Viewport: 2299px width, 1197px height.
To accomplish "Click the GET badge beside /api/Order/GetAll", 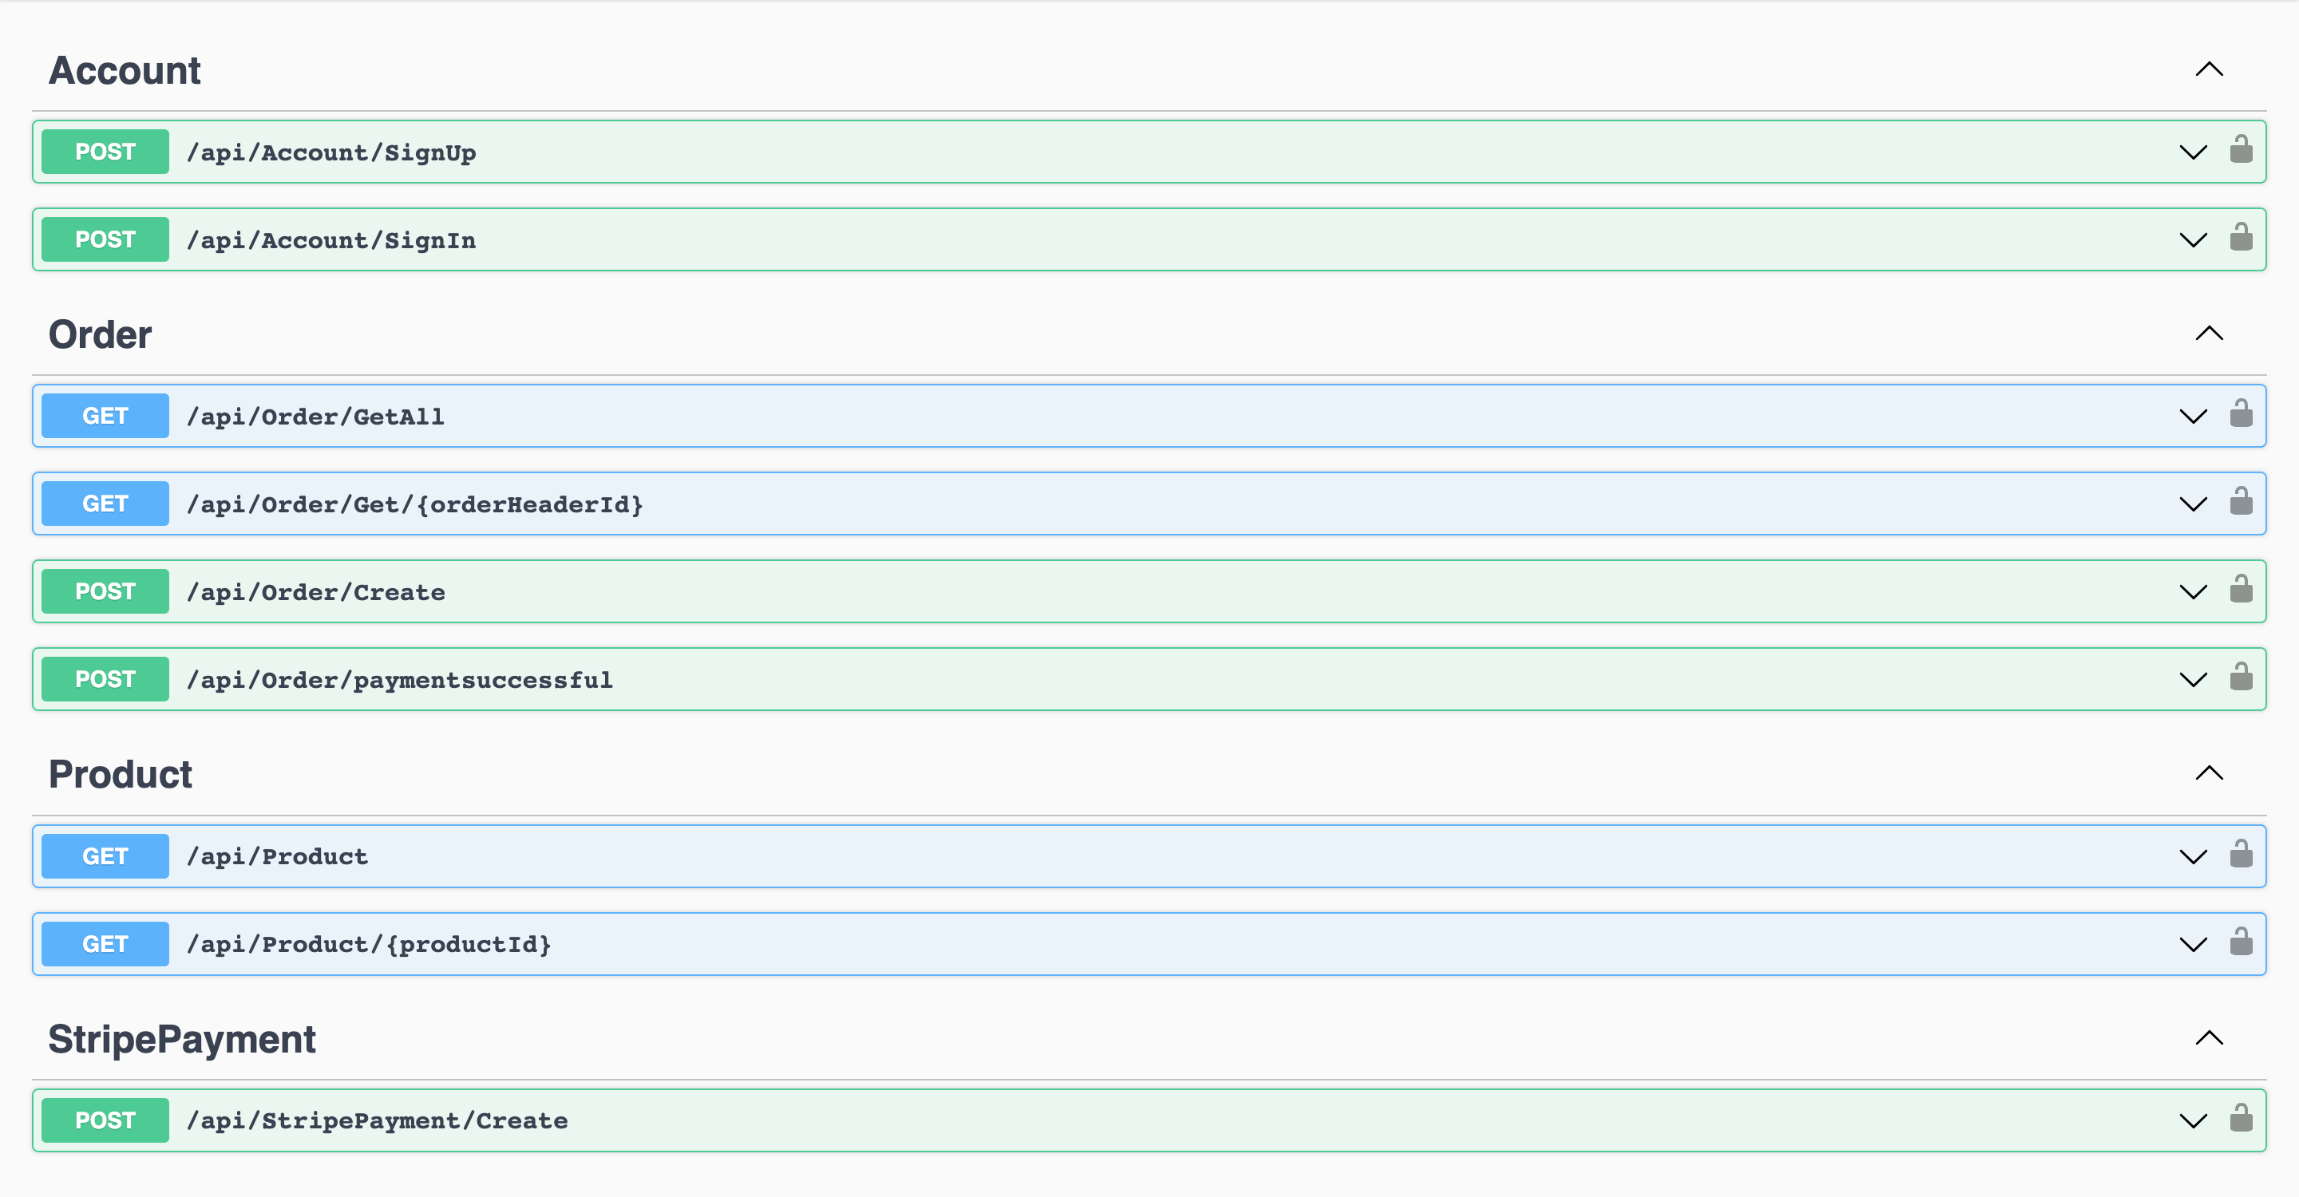I will (x=105, y=415).
